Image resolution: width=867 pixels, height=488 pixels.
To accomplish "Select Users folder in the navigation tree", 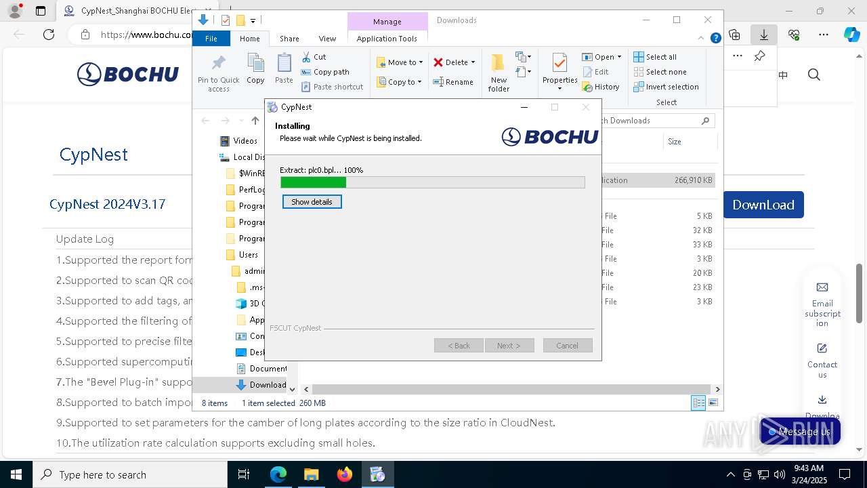I will 248,255.
